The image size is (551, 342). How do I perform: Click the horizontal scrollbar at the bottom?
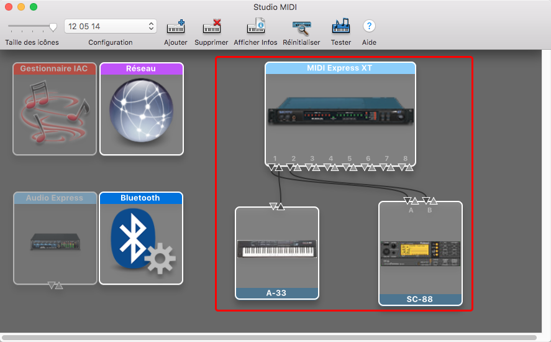click(269, 338)
